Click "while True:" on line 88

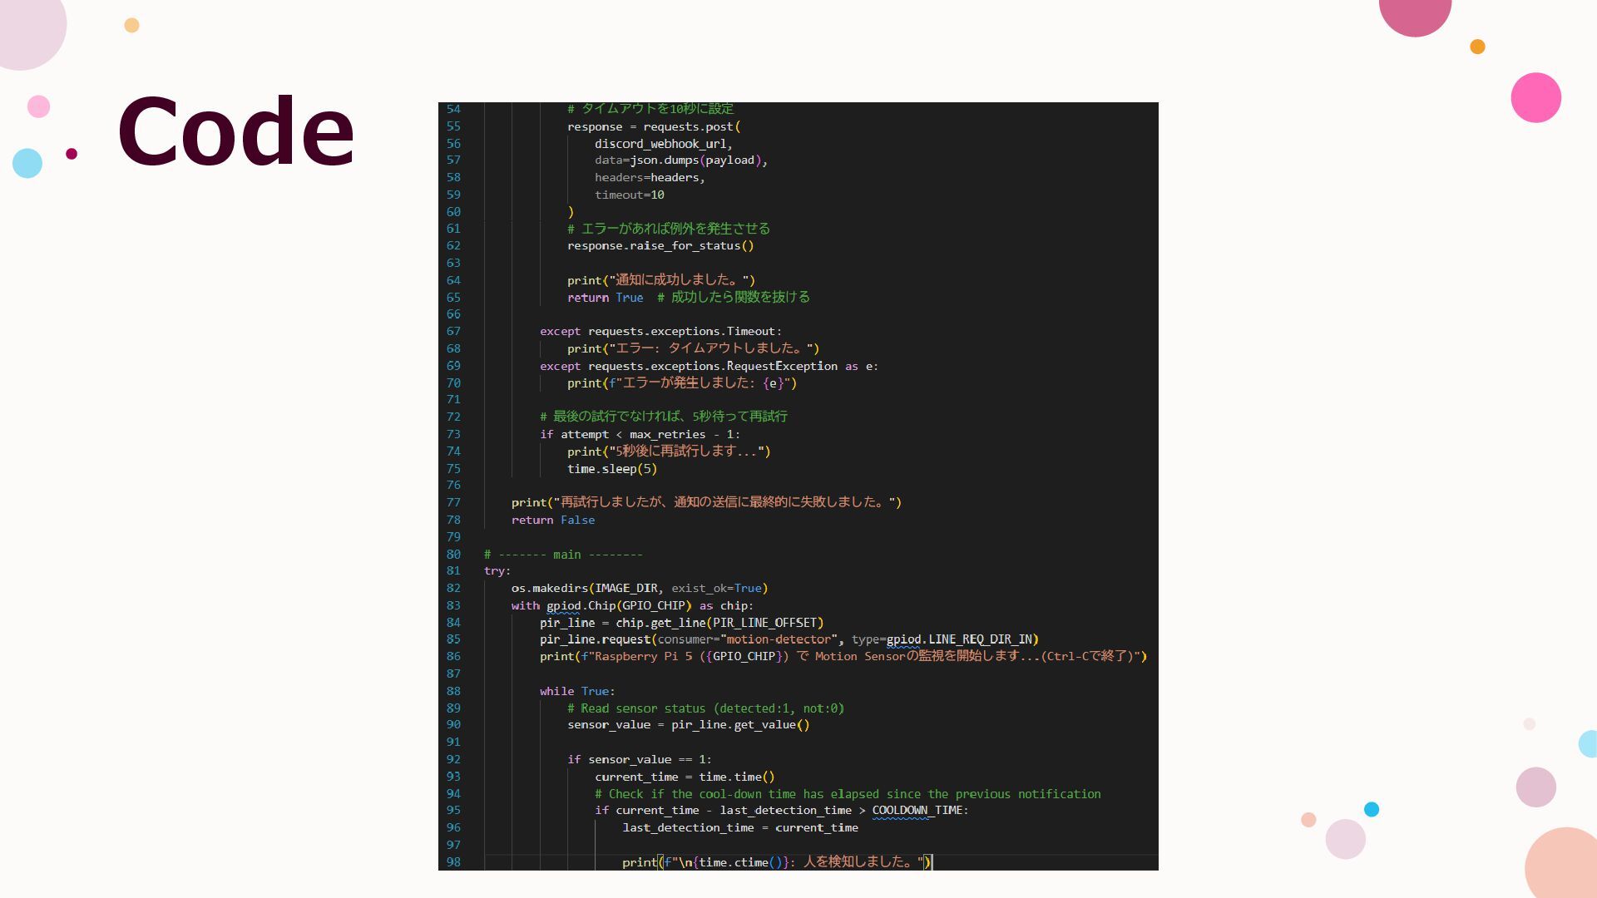tap(576, 691)
